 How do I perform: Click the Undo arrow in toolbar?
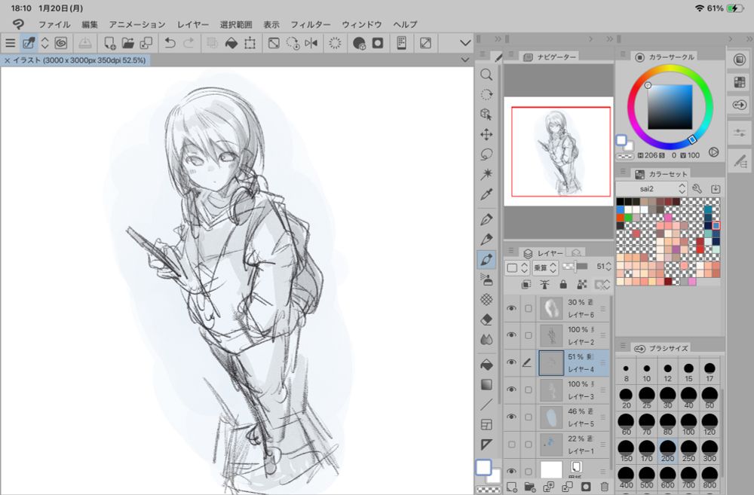tap(170, 43)
